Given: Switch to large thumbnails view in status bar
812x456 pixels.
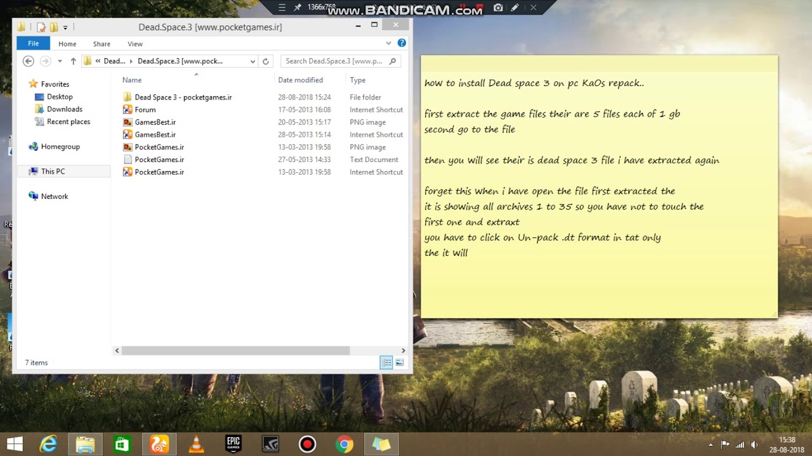Looking at the screenshot, I should click(400, 362).
